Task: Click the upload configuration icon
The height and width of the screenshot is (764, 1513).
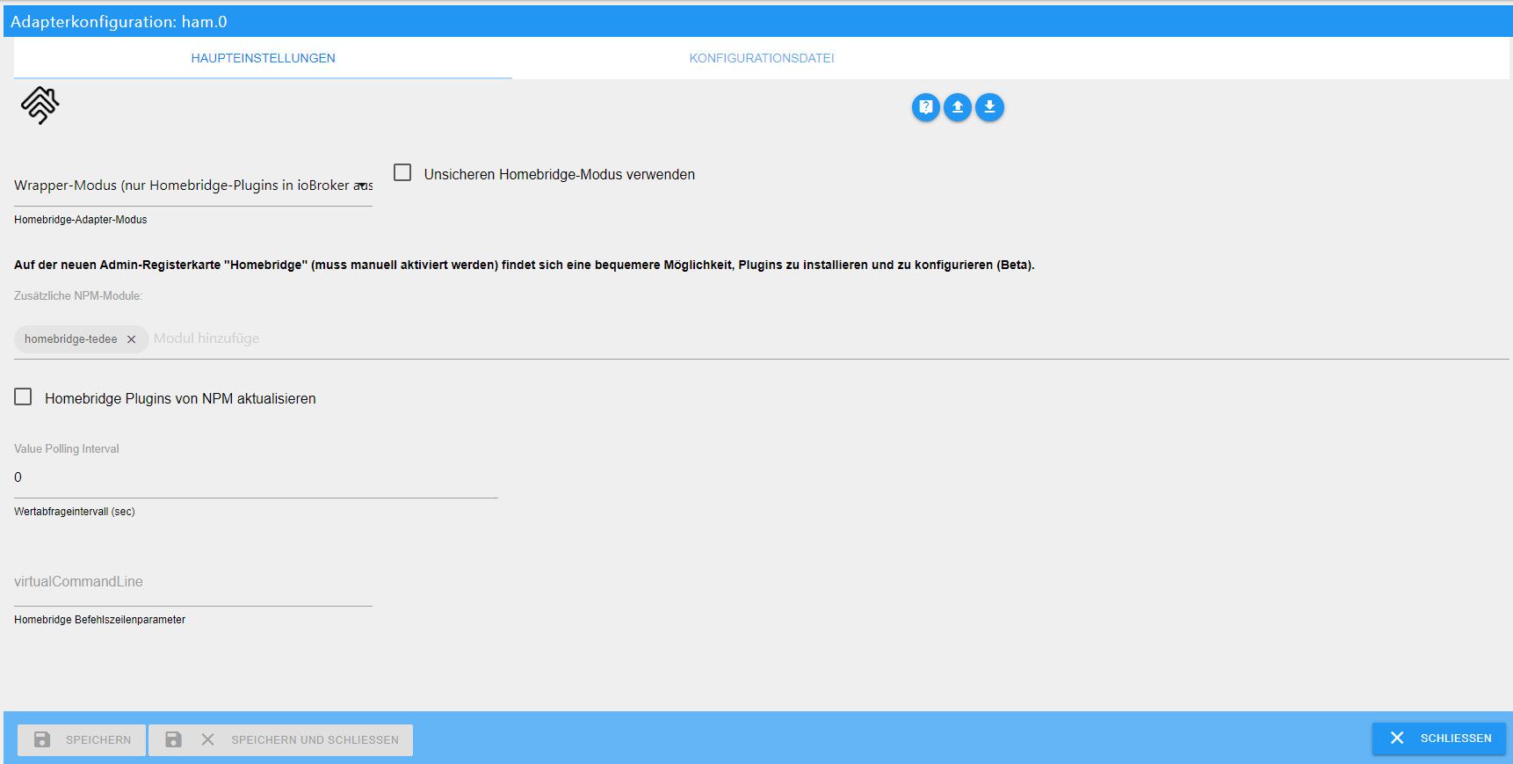Action: [x=958, y=107]
